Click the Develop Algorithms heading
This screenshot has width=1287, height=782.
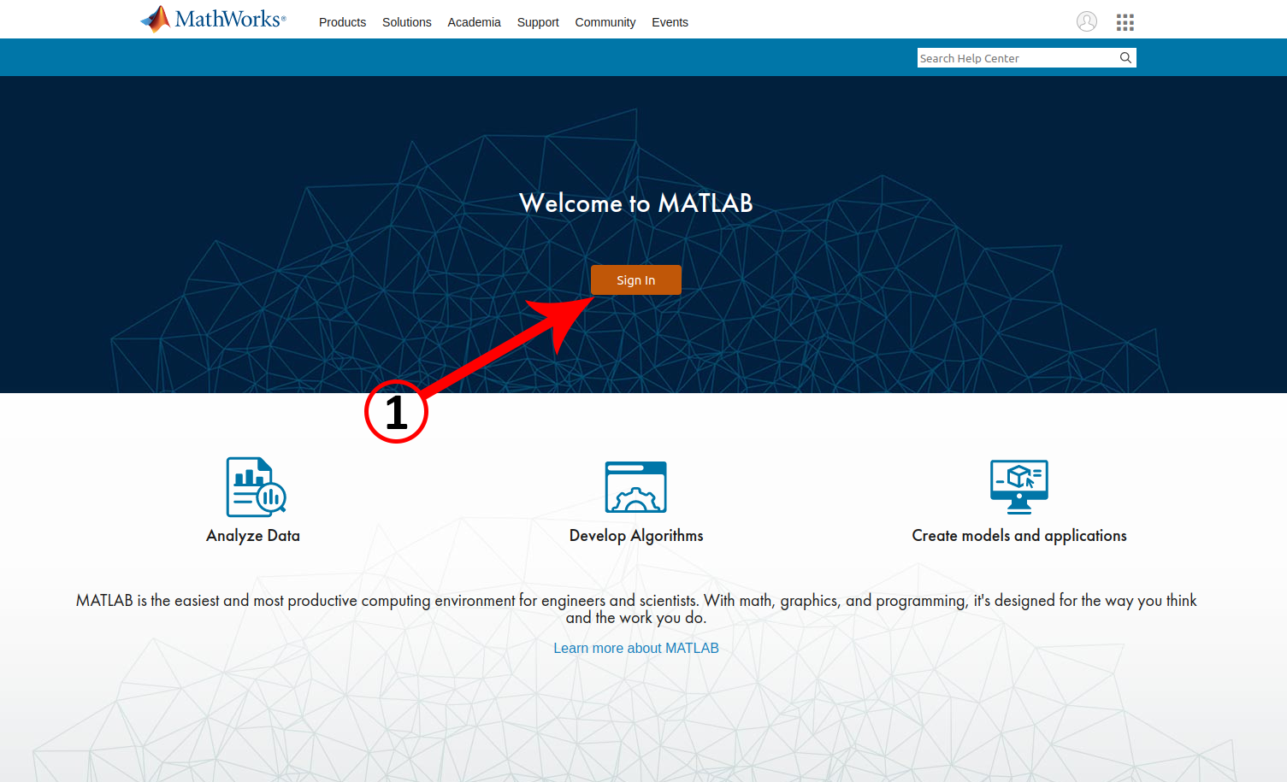click(x=636, y=536)
